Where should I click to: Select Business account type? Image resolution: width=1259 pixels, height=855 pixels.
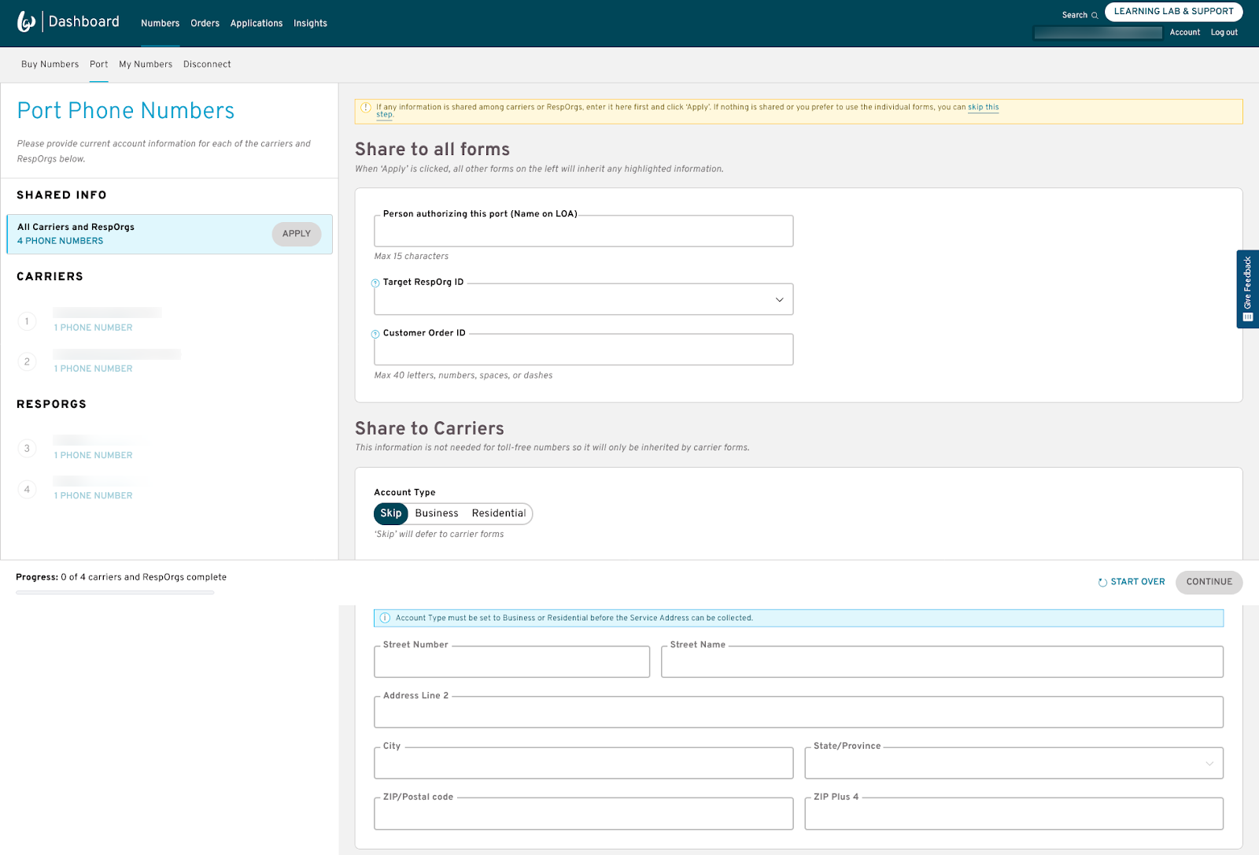click(x=437, y=513)
